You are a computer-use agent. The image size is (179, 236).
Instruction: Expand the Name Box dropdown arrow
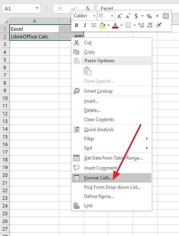(37, 8)
